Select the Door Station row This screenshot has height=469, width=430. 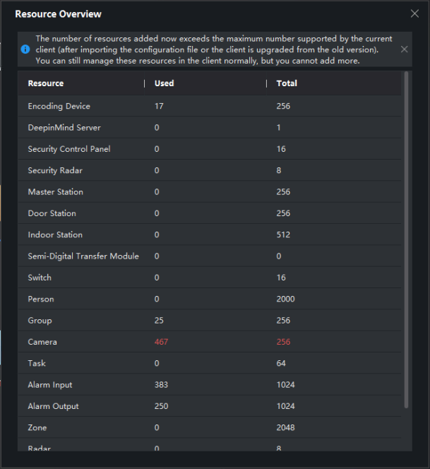point(52,213)
